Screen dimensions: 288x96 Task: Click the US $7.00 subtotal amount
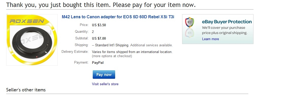tap(99, 39)
